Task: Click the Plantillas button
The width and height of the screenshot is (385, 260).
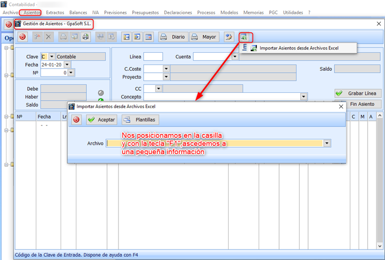Action: [140, 120]
